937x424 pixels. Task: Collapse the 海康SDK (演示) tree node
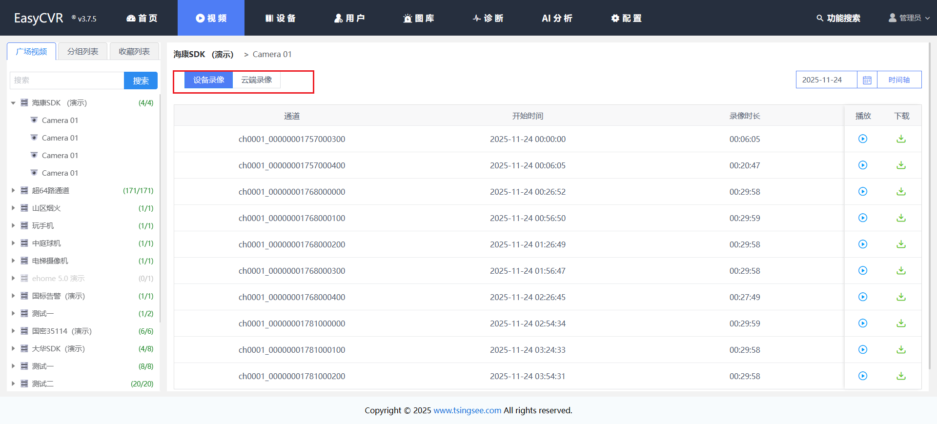pos(13,103)
